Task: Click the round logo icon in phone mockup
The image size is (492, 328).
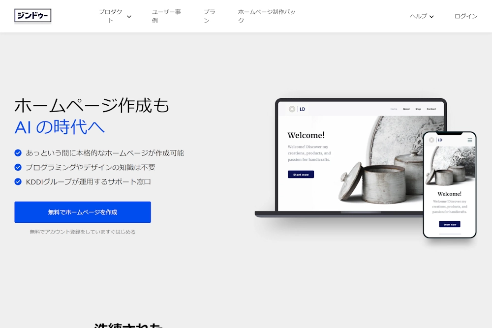Action: [x=432, y=140]
